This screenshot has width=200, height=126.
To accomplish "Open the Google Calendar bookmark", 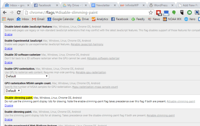I will coord(61,19).
